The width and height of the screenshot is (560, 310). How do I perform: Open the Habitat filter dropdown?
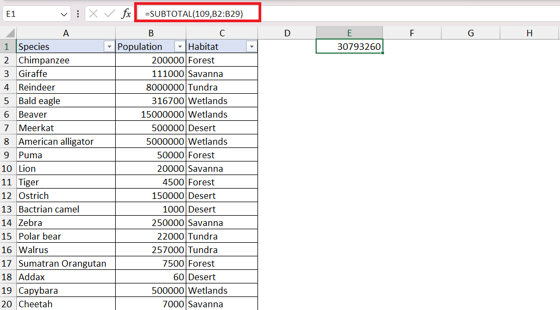(251, 47)
